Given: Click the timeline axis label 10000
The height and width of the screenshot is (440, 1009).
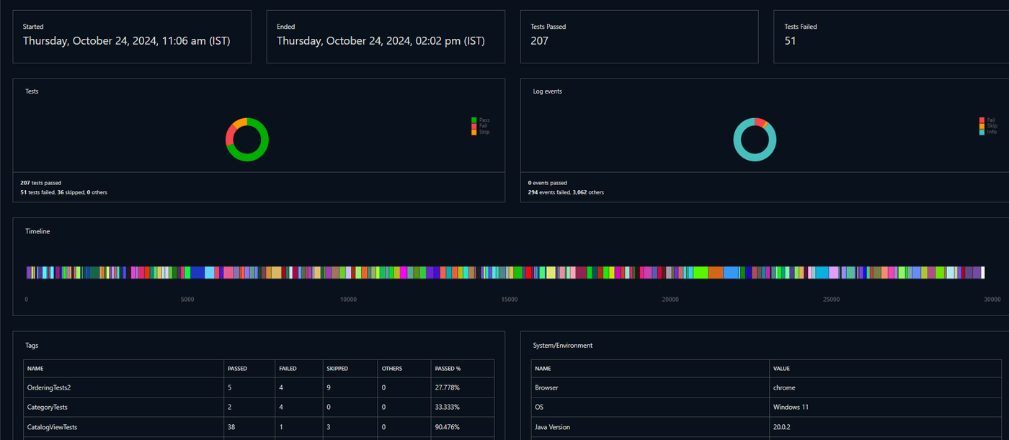Looking at the screenshot, I should (x=348, y=300).
